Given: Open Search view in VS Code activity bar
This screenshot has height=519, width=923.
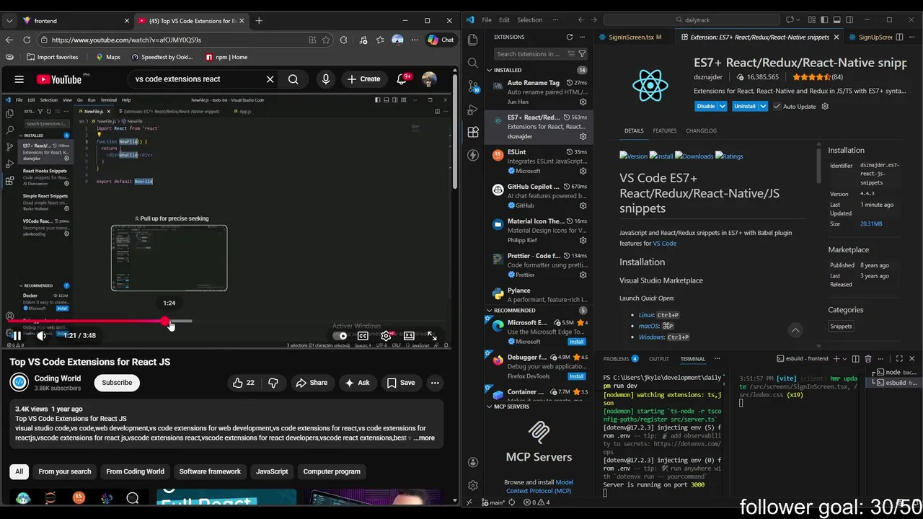Looking at the screenshot, I should (473, 63).
